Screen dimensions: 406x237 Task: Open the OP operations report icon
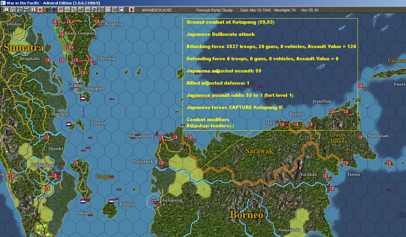tap(108, 10)
